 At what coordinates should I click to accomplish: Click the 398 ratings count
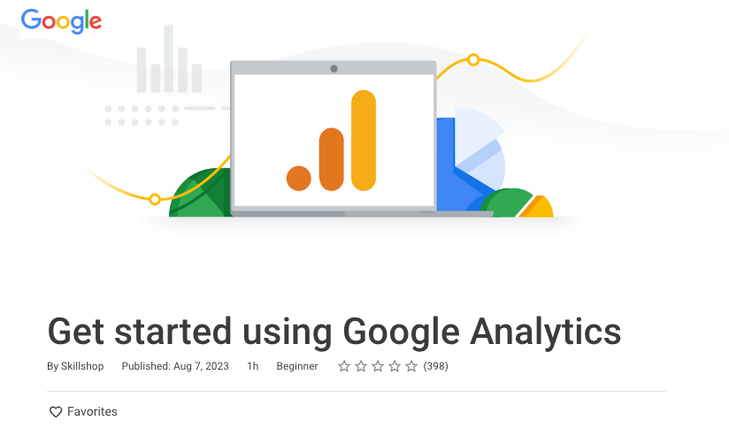point(435,366)
